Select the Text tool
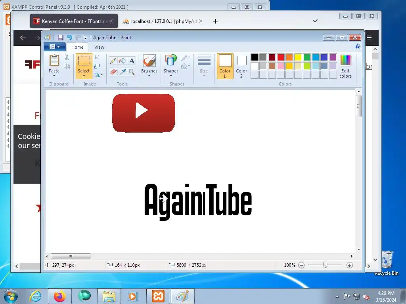The width and height of the screenshot is (406, 304). click(x=132, y=61)
